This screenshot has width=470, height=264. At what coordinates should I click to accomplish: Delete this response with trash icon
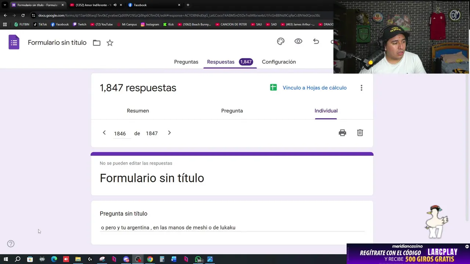pyautogui.click(x=360, y=133)
